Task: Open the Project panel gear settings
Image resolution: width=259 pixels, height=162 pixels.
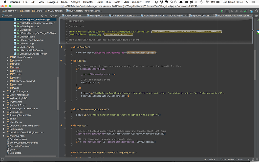Action: [52, 16]
